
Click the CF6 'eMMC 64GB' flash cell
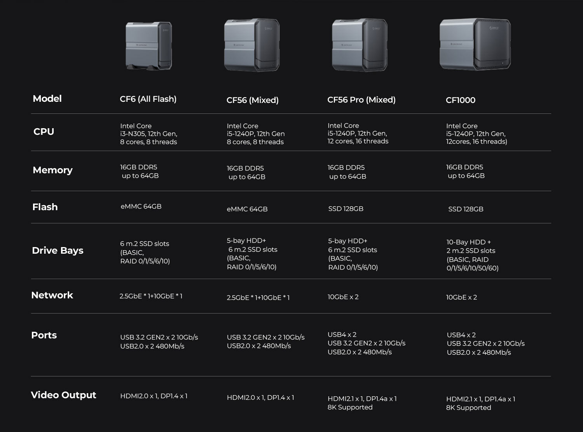click(x=141, y=207)
